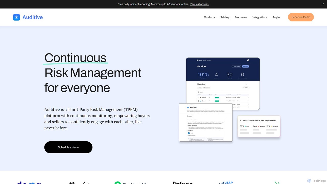Click the Select all checkbox in preview
Viewport: 327px width, 184px height.
pyautogui.click(x=198, y=92)
